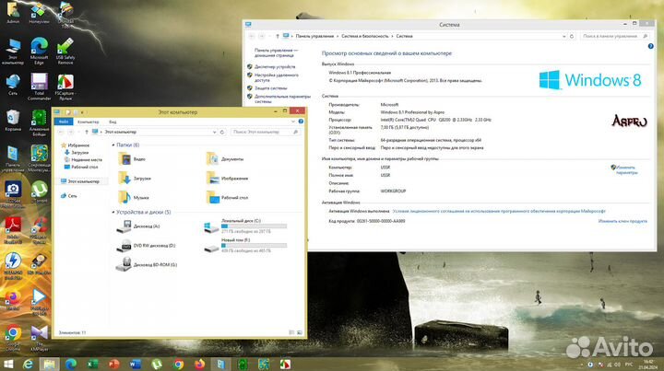Select Сеть in the navigation pane
This screenshot has height=371, width=664.
[x=72, y=195]
